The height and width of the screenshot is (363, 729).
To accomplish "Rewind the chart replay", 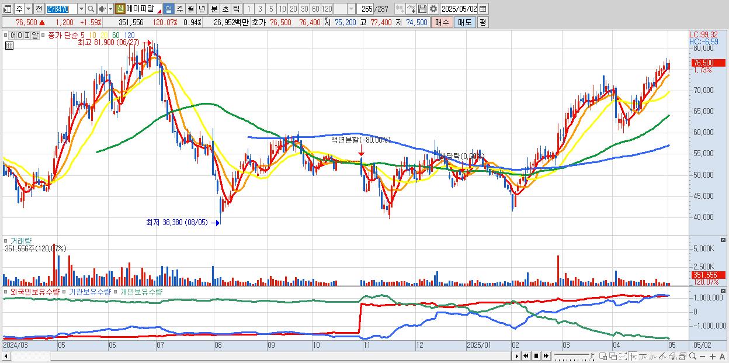I will tap(526, 356).
